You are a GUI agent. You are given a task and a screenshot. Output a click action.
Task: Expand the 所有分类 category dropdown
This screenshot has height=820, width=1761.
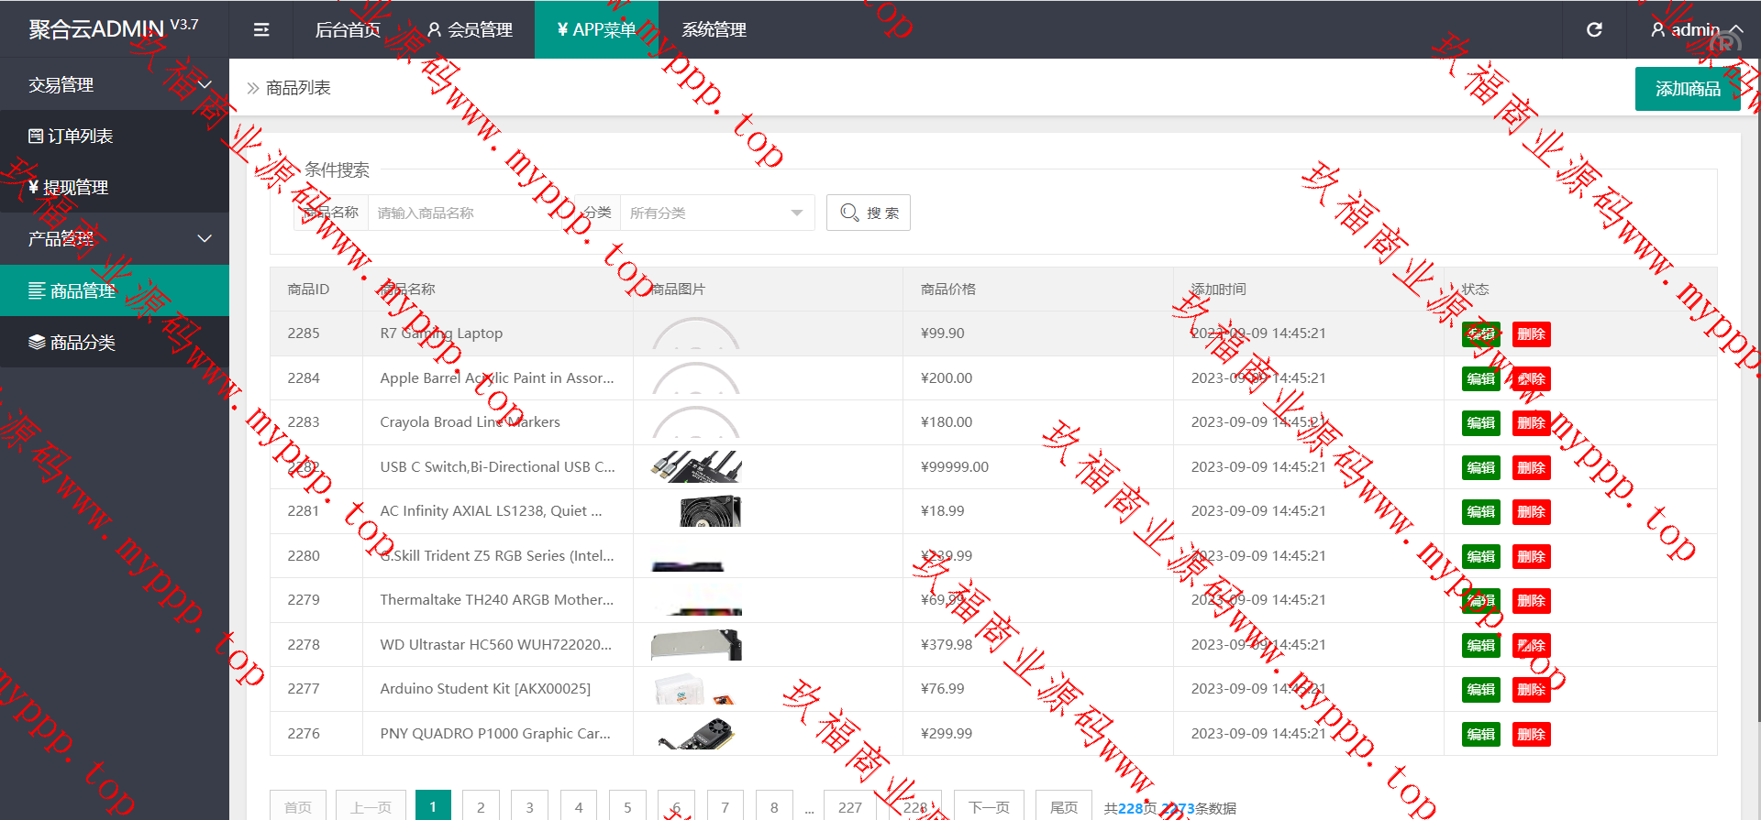tap(716, 213)
